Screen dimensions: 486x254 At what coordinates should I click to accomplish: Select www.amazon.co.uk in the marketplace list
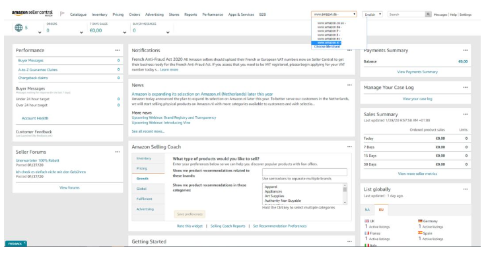[x=331, y=23]
